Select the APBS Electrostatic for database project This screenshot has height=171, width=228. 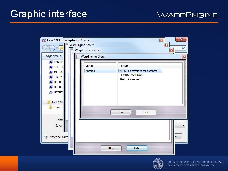[x=140, y=71]
